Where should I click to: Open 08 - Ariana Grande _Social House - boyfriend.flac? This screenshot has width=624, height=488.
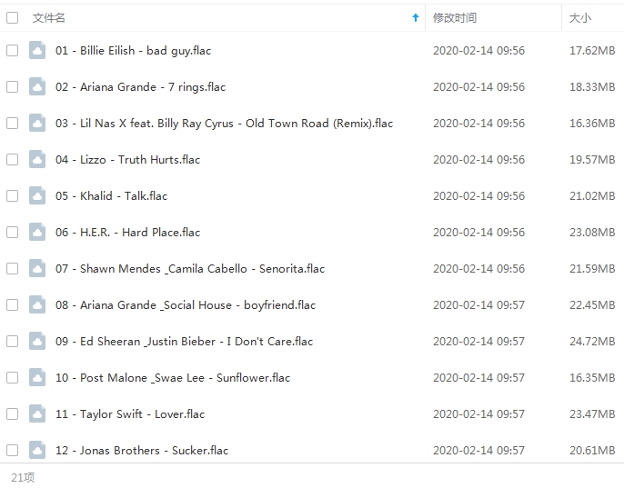(x=186, y=305)
